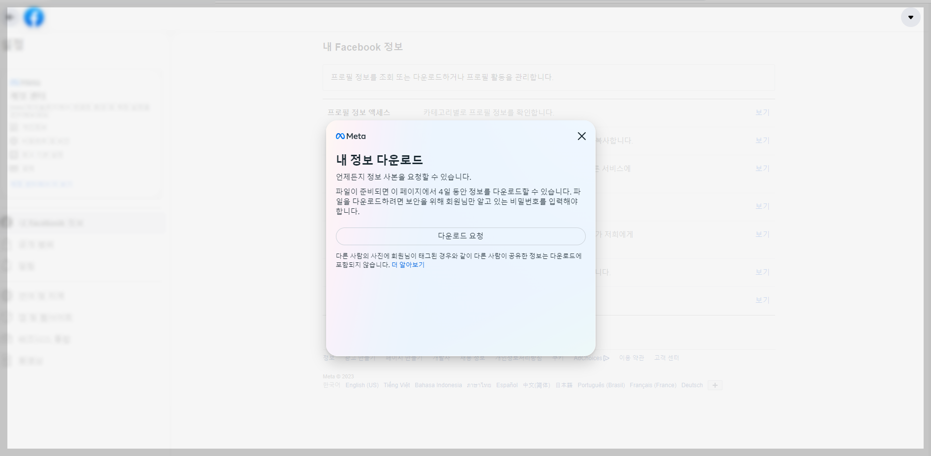Open the 이용 약관 footer link

pos(631,358)
